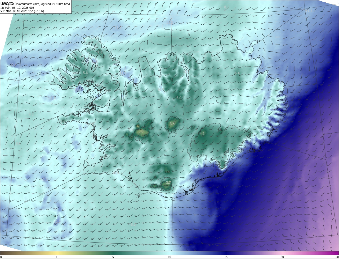Image resolution: width=339 pixels, height=259 pixels.
Task: Click the 5.6 value label in the Westfjords
Action: click(x=85, y=73)
